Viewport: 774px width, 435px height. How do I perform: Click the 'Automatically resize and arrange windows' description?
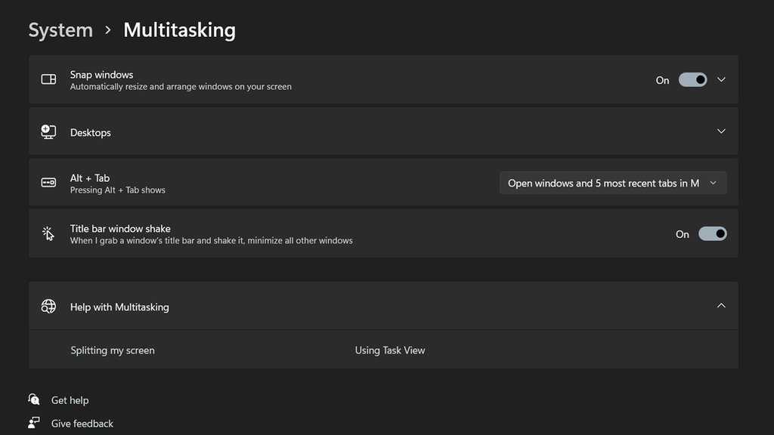[x=181, y=87]
